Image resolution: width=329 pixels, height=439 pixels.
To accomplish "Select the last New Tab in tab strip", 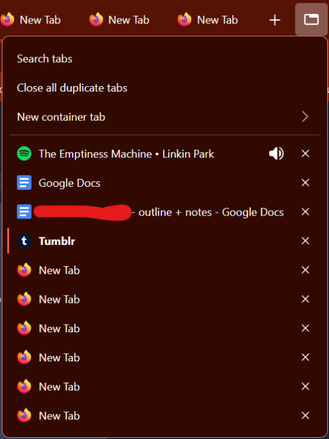I will (208, 20).
